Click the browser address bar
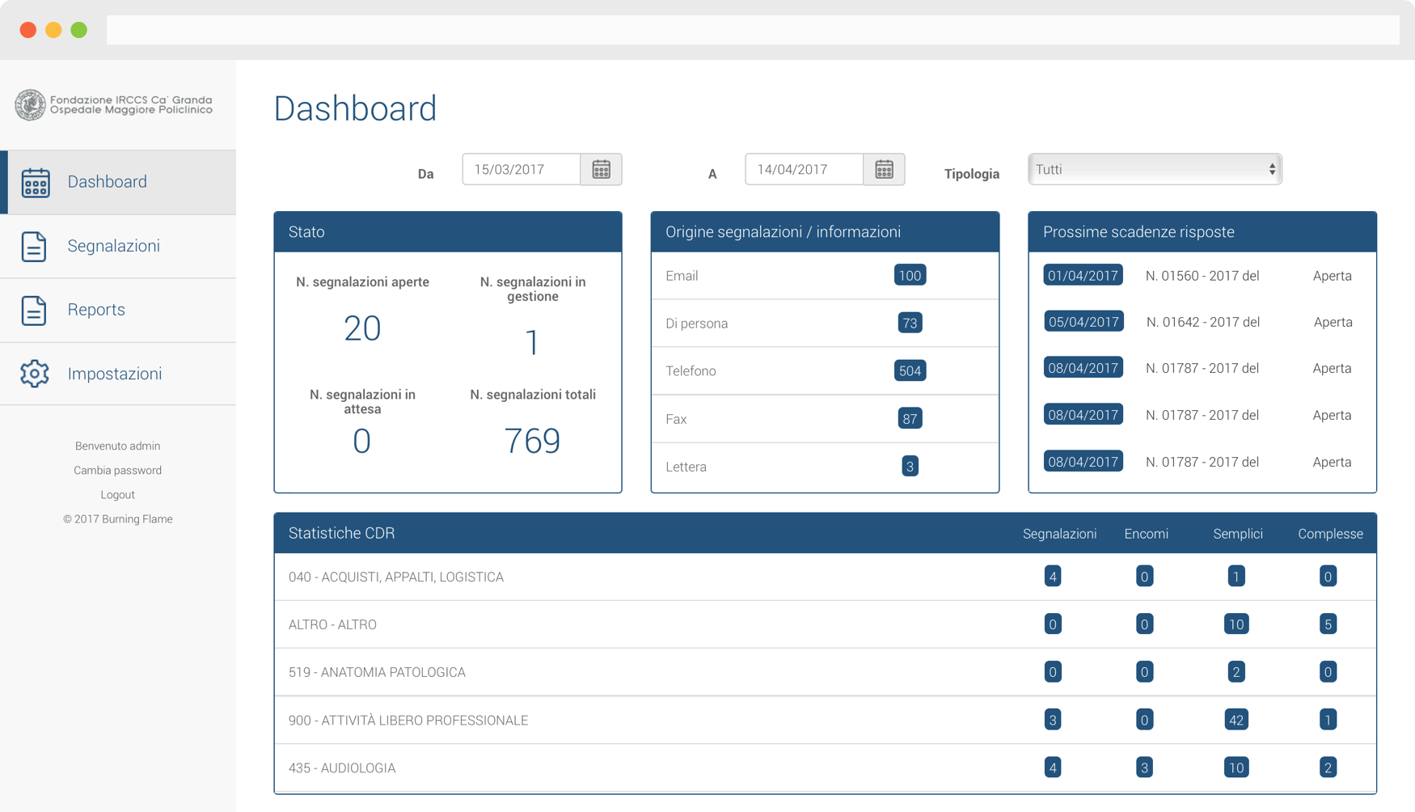 pyautogui.click(x=753, y=30)
